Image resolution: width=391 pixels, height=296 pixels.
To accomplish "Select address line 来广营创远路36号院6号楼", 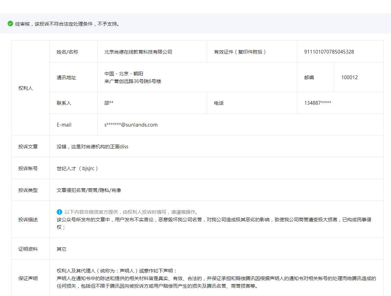I will tap(133, 81).
